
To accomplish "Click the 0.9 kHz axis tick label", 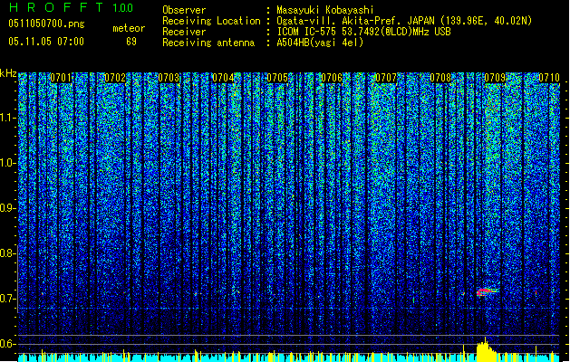I will (8, 208).
